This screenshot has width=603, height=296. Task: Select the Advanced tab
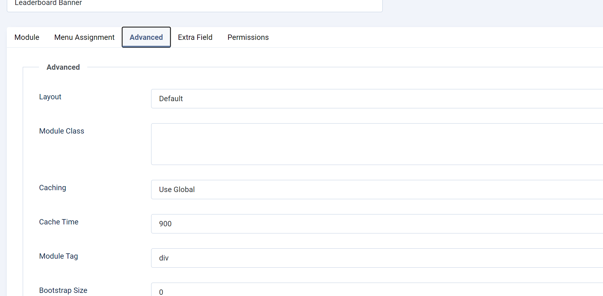(146, 37)
